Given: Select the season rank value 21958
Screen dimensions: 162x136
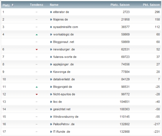Looking at the screenshot, I should (x=125, y=19).
